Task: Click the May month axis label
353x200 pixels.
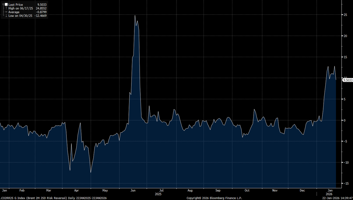Action: coord(105,191)
